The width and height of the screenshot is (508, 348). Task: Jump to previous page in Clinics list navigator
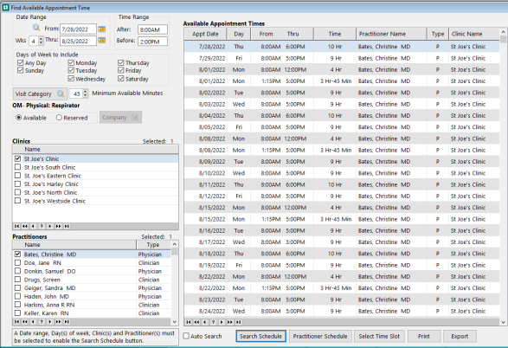coord(25,226)
